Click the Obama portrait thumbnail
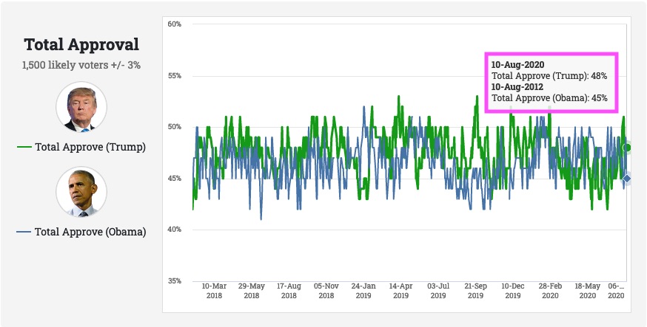Image resolution: width=647 pixels, height=327 pixels. click(81, 192)
